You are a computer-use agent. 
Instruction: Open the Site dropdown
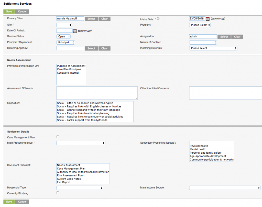coord(64,25)
